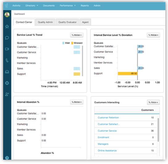
Task: Click the Genesys logo in top bar
Action: [6, 6]
